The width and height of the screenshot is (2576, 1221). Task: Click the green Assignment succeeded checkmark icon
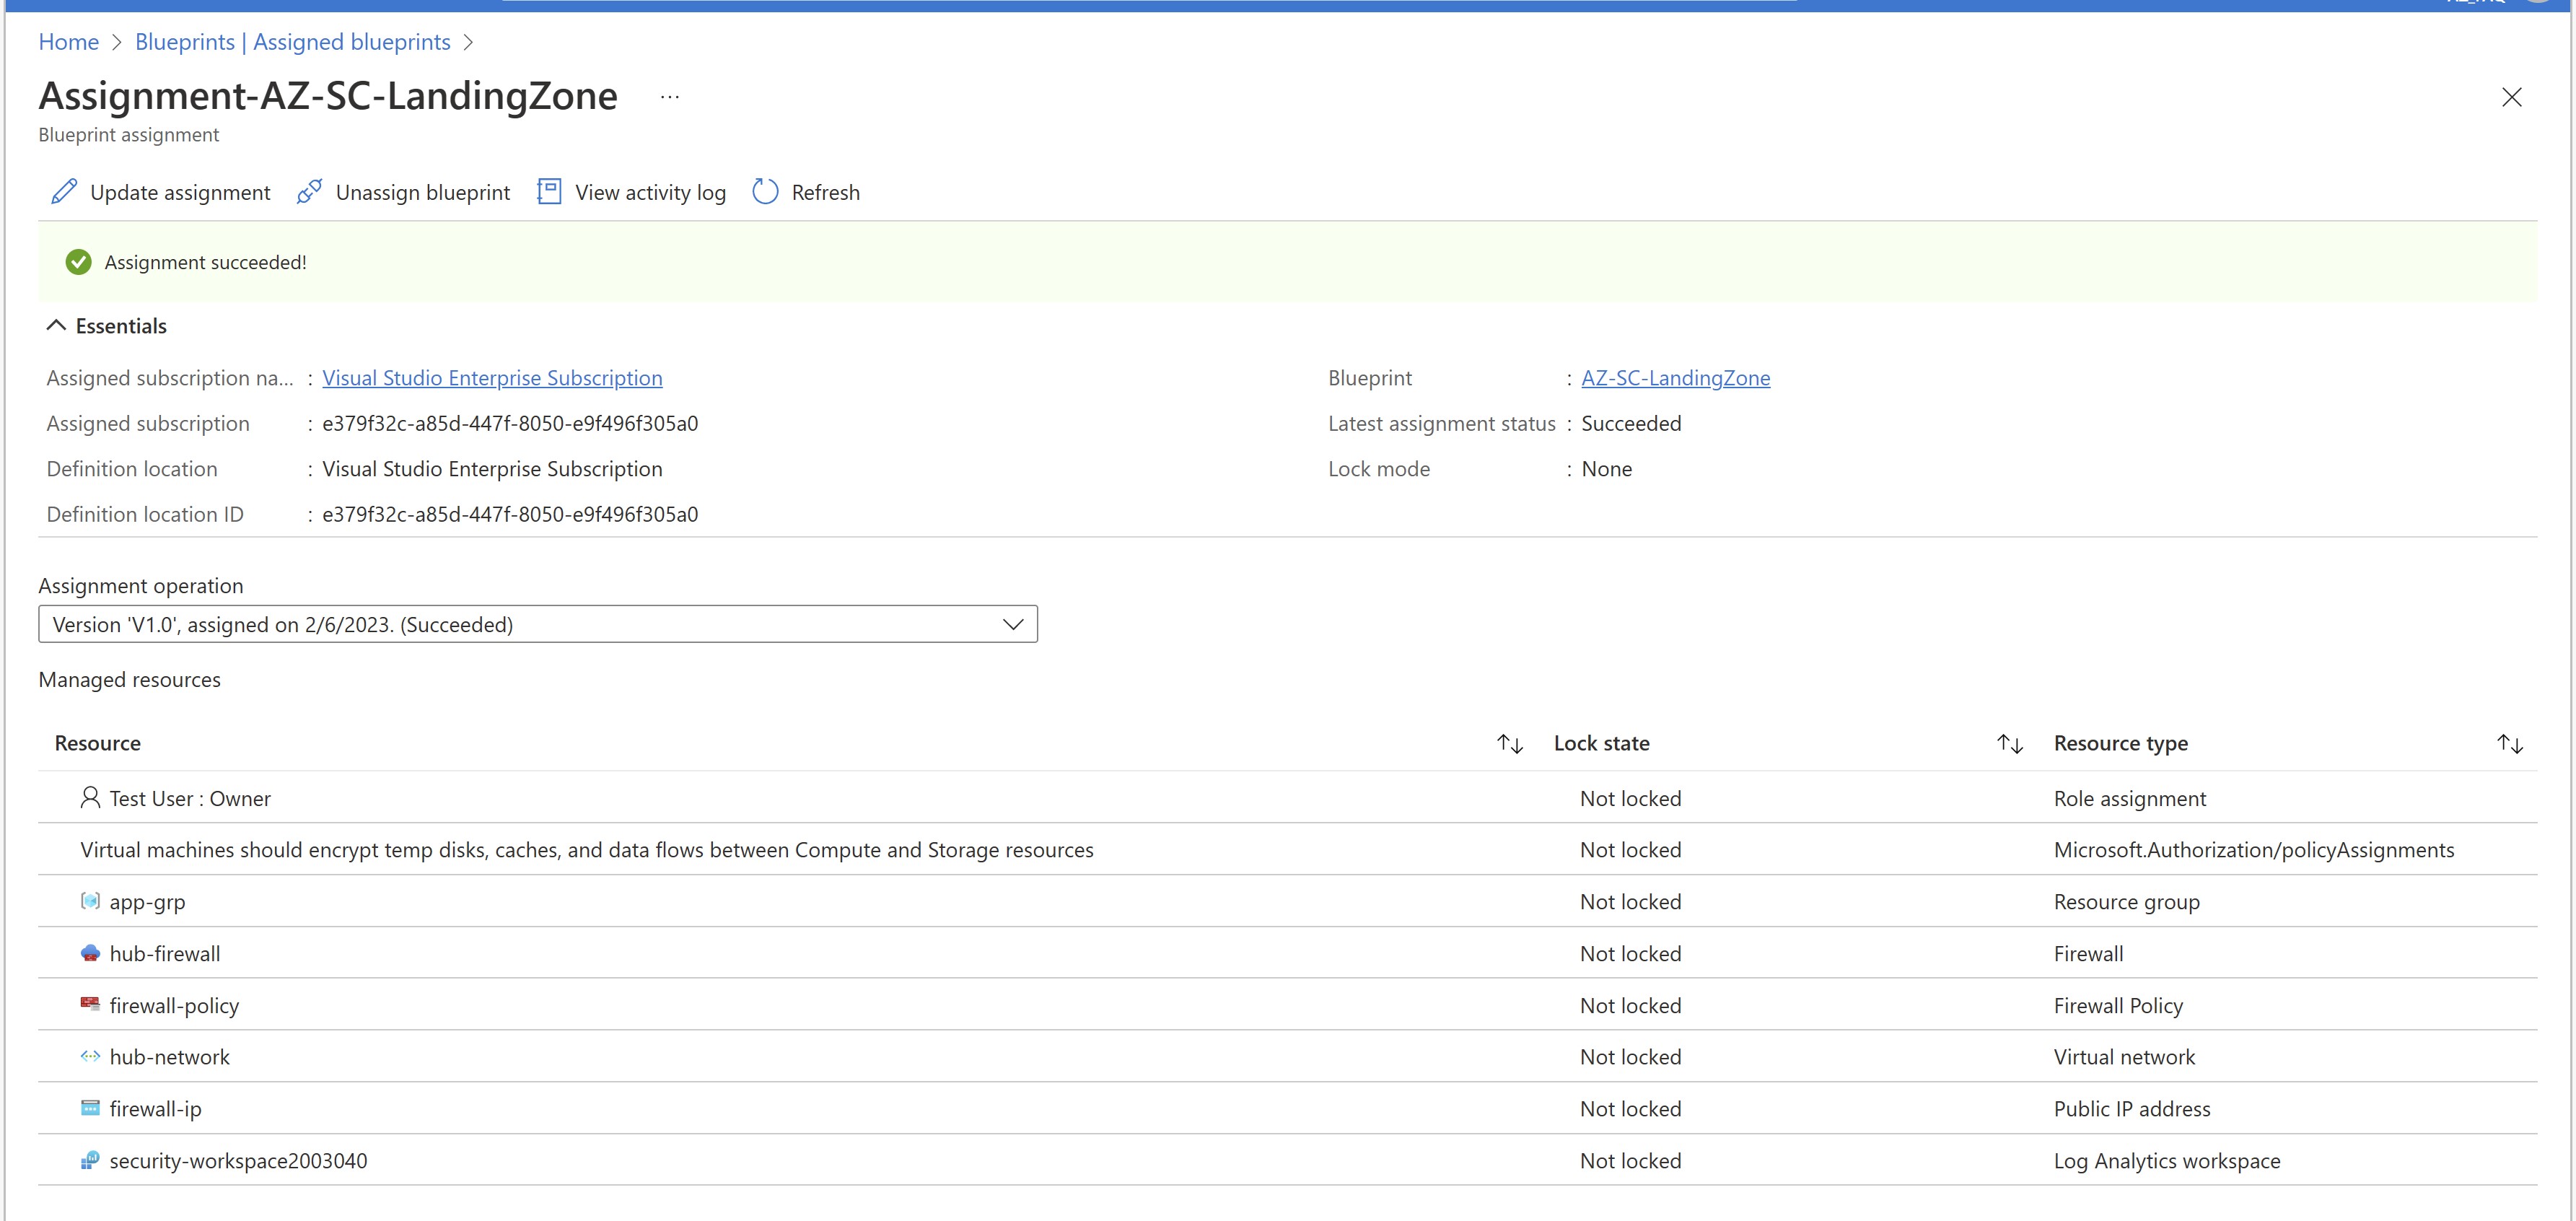click(78, 262)
